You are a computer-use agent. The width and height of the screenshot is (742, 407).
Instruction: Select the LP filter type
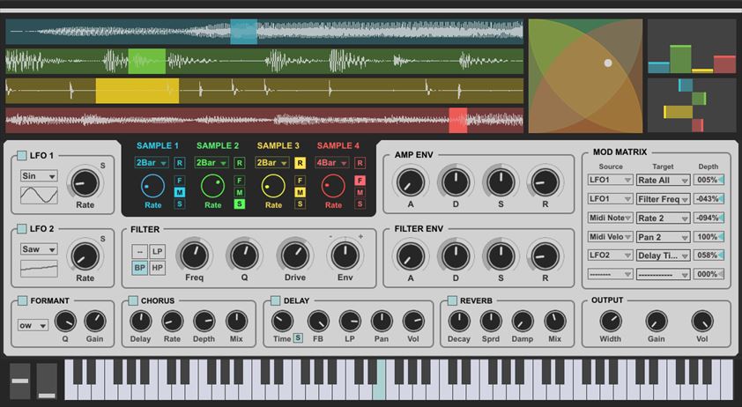point(157,251)
